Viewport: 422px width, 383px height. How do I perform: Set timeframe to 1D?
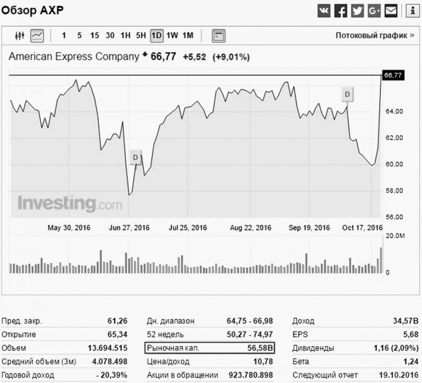coord(157,36)
